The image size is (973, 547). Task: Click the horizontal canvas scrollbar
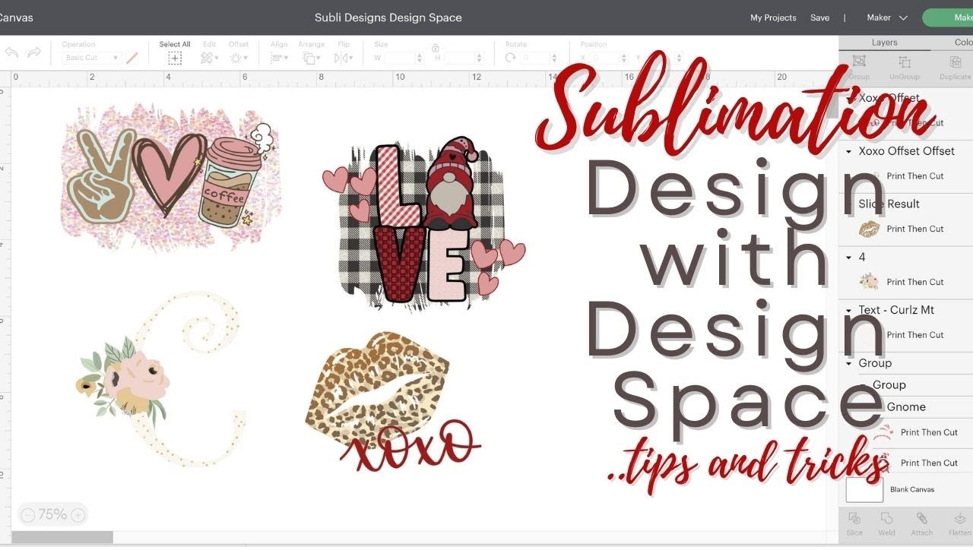point(62,537)
